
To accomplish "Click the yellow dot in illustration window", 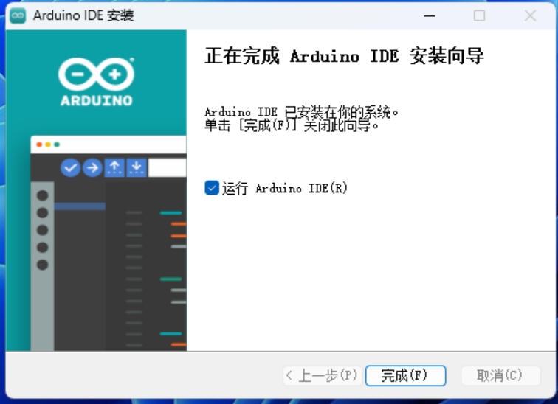I will tap(48, 144).
